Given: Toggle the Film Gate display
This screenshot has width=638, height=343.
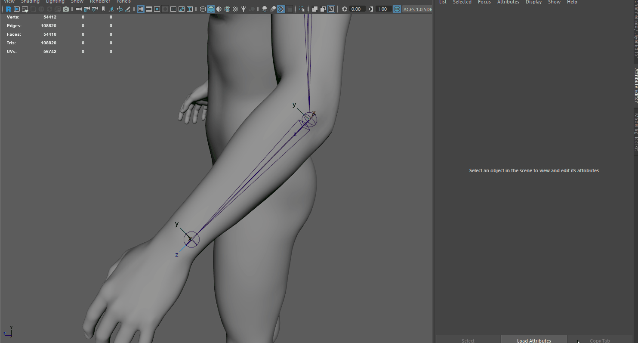Looking at the screenshot, I should 149,9.
